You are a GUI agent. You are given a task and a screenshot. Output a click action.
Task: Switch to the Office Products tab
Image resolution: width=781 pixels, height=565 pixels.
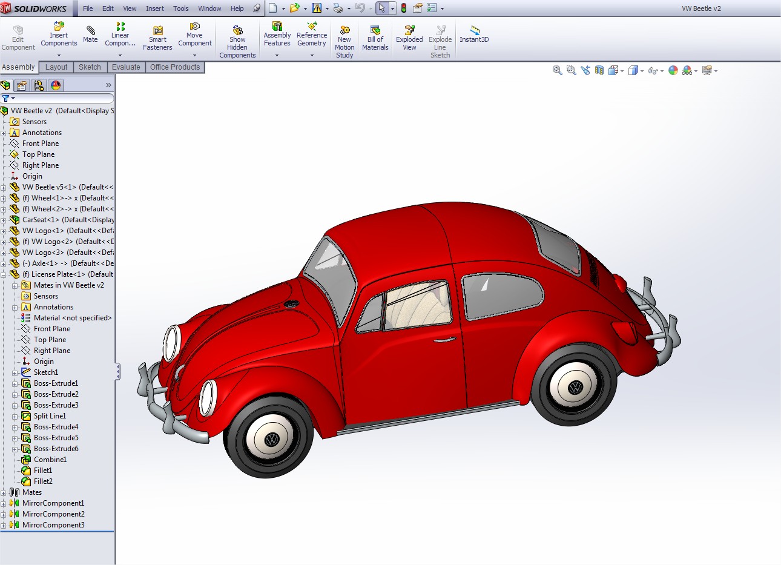[175, 67]
